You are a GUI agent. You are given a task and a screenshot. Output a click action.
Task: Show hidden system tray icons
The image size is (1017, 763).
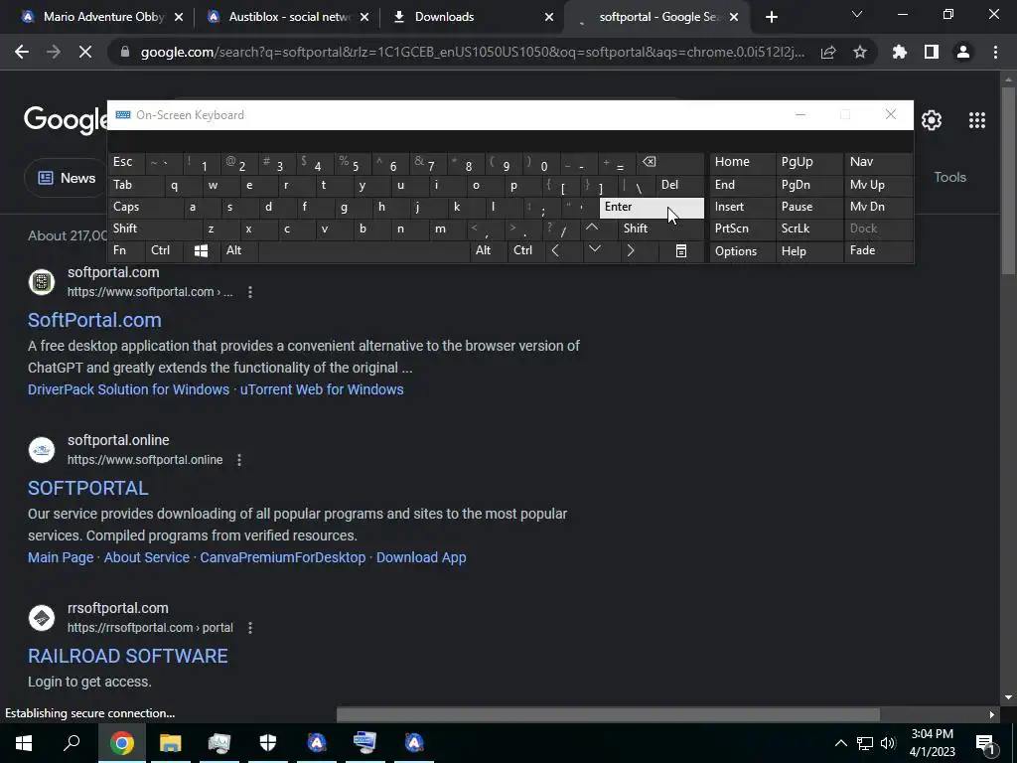840,743
